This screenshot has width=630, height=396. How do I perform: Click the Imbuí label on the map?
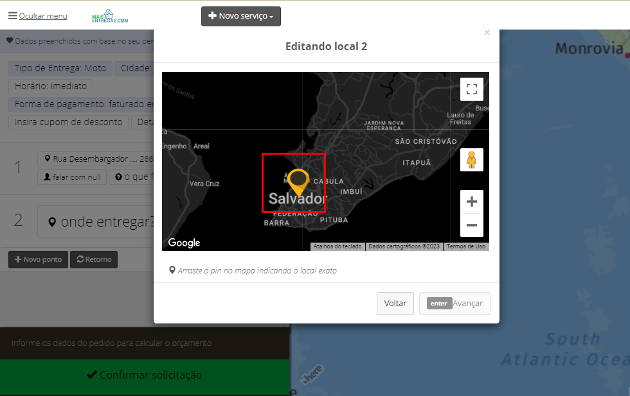pyautogui.click(x=351, y=192)
